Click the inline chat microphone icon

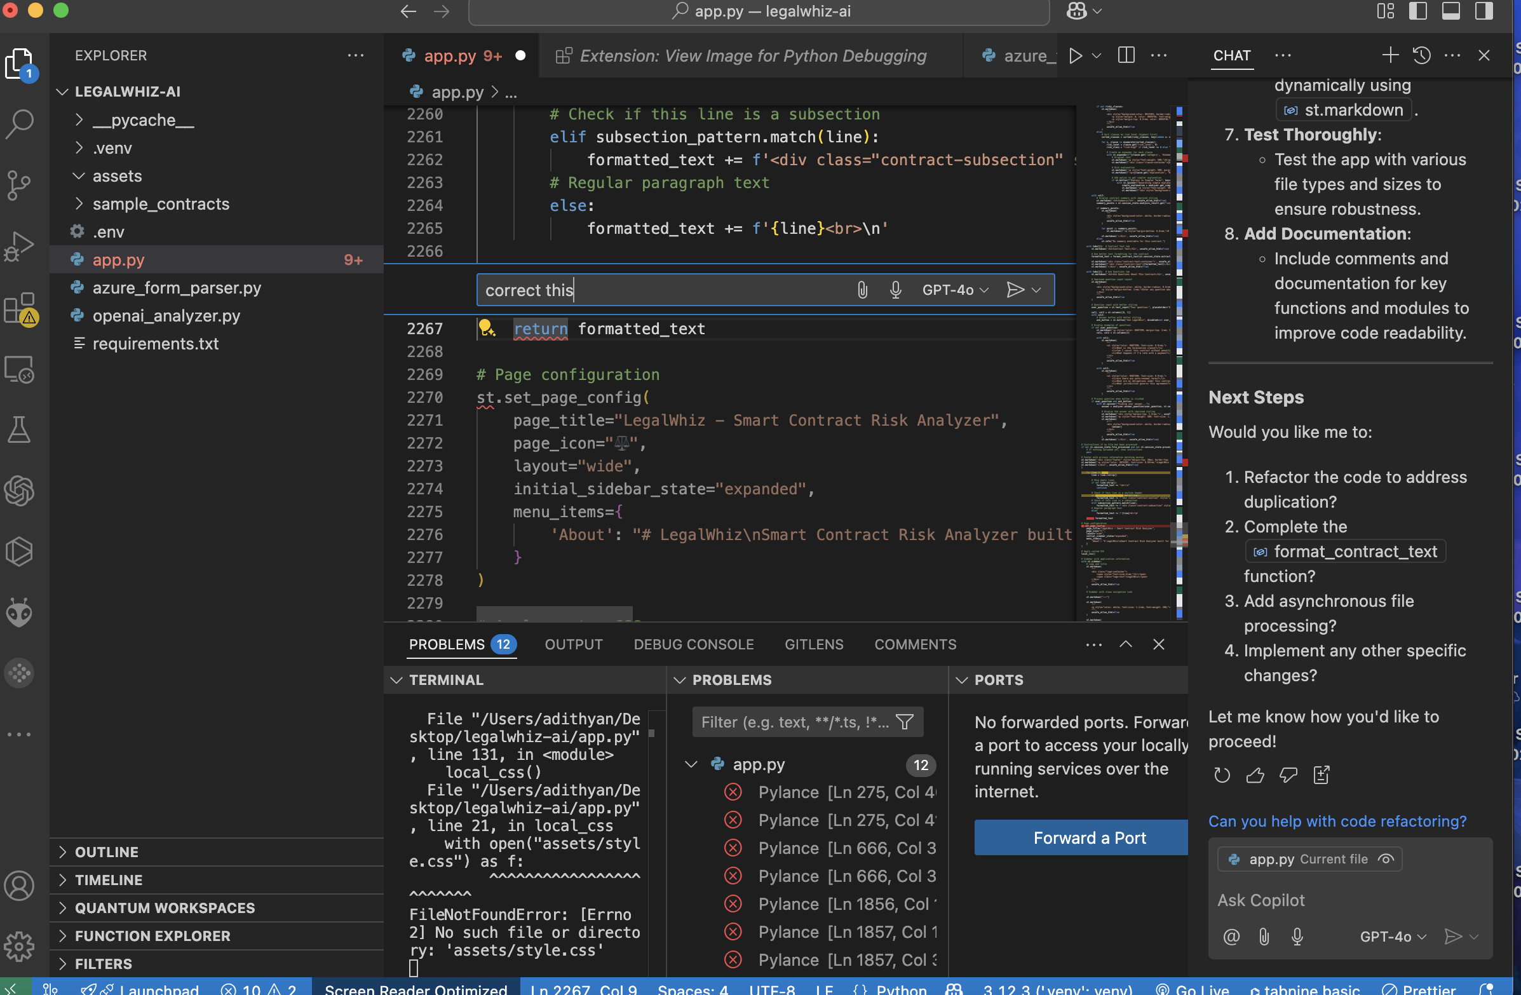(x=895, y=290)
